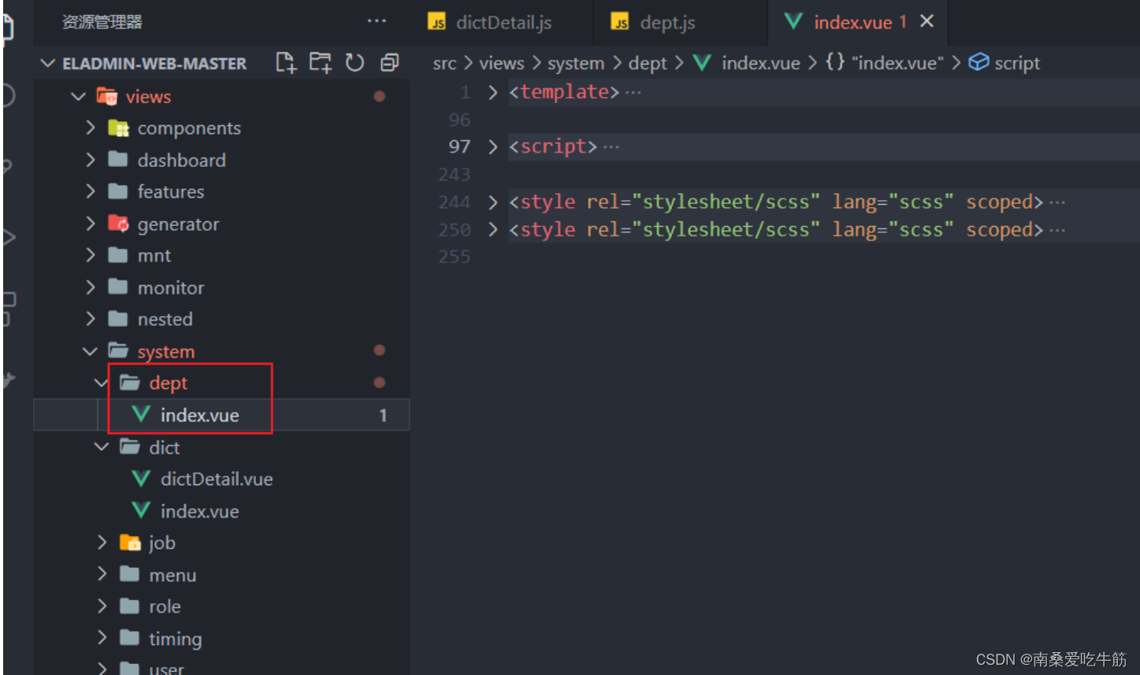Screen dimensions: 1140x675
Task: Collapse all folders in explorer
Action: click(x=389, y=63)
